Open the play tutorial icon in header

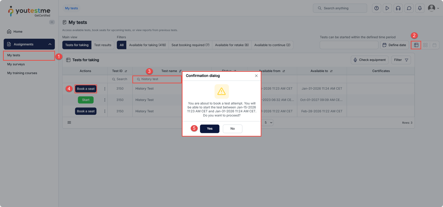click(x=387, y=8)
